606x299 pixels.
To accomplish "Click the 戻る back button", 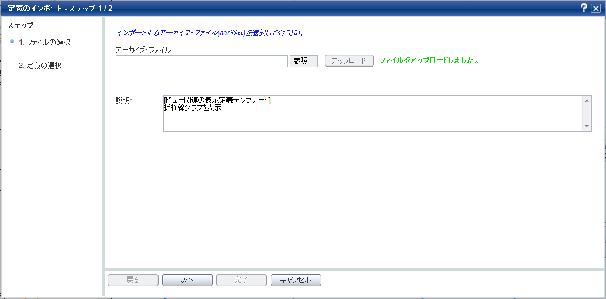I will 133,280.
